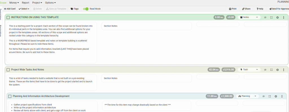Click power icon on Project Wide Tasks card
The width and height of the screenshot is (289, 112).
point(277,70)
